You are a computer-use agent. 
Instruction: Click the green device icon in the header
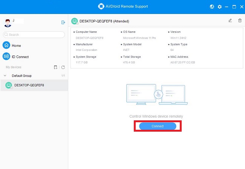[x=75, y=21]
